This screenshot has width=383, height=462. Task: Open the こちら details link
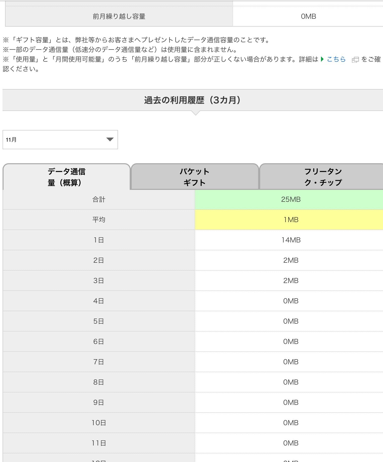(336, 59)
